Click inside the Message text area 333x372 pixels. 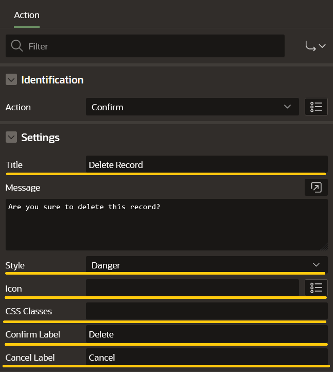(x=166, y=225)
